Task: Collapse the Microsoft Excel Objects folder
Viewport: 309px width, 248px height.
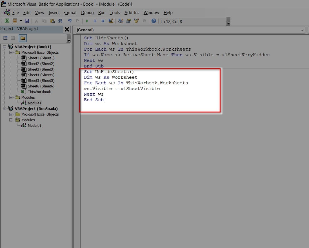Action: (11, 52)
